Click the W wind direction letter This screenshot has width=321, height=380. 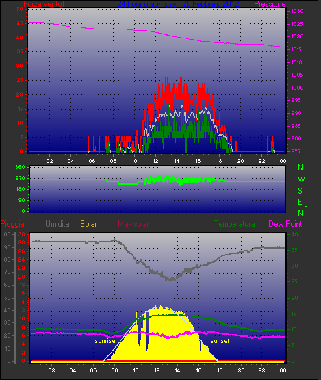[301, 179]
